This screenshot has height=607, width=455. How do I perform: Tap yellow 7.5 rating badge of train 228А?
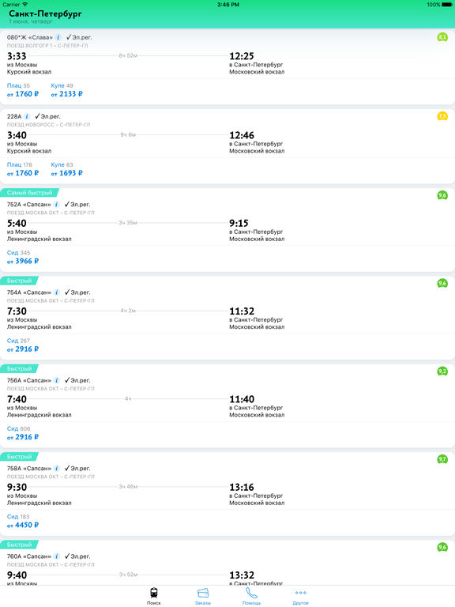(442, 116)
